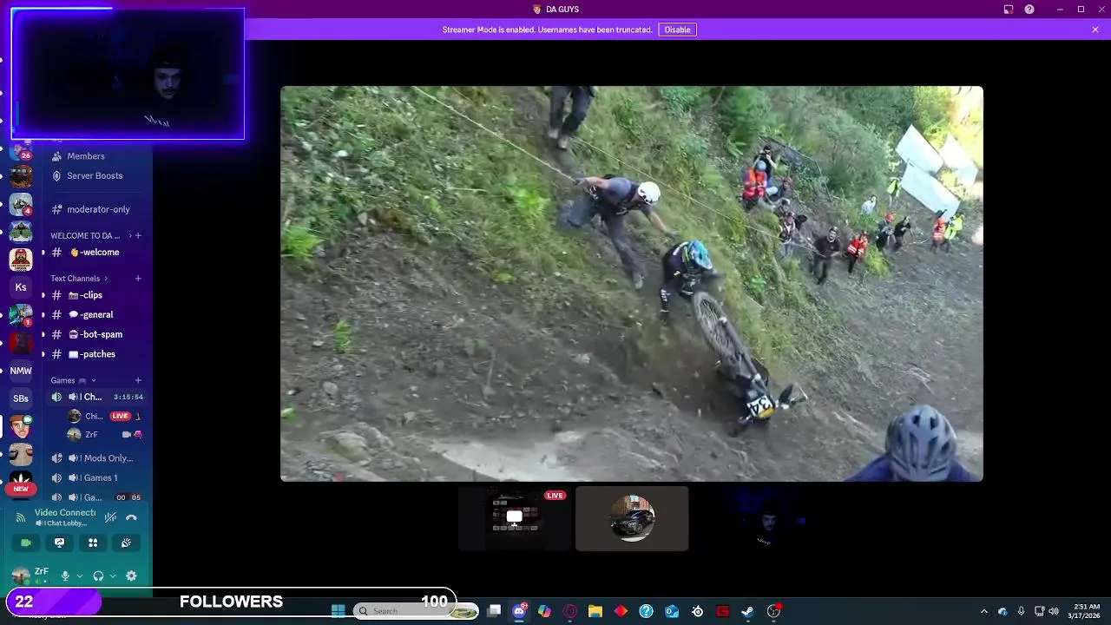Open the server with 26 notification badge
1111x625 pixels.
(21, 150)
